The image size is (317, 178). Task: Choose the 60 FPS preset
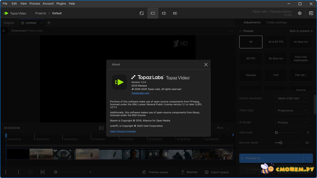251,58
